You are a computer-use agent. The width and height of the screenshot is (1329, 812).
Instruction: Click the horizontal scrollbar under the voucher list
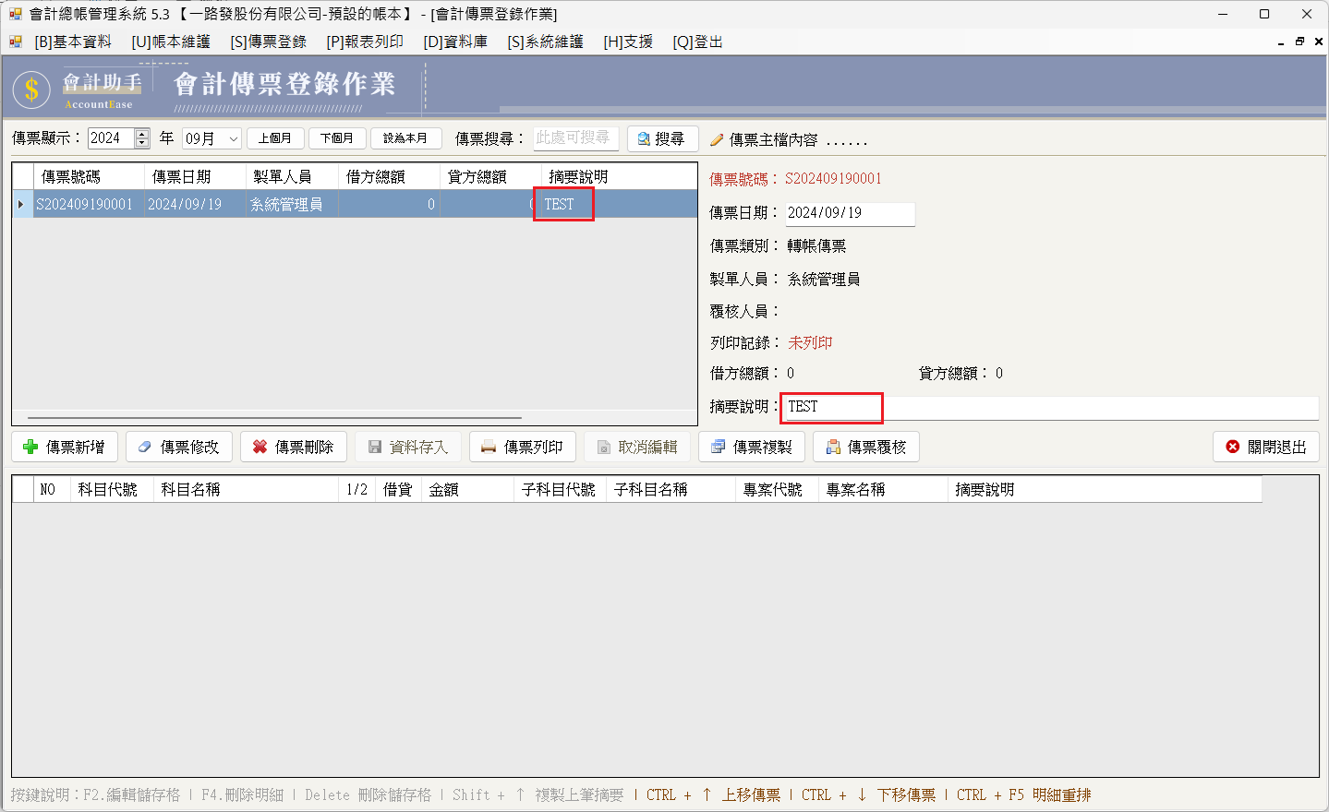pos(277,416)
